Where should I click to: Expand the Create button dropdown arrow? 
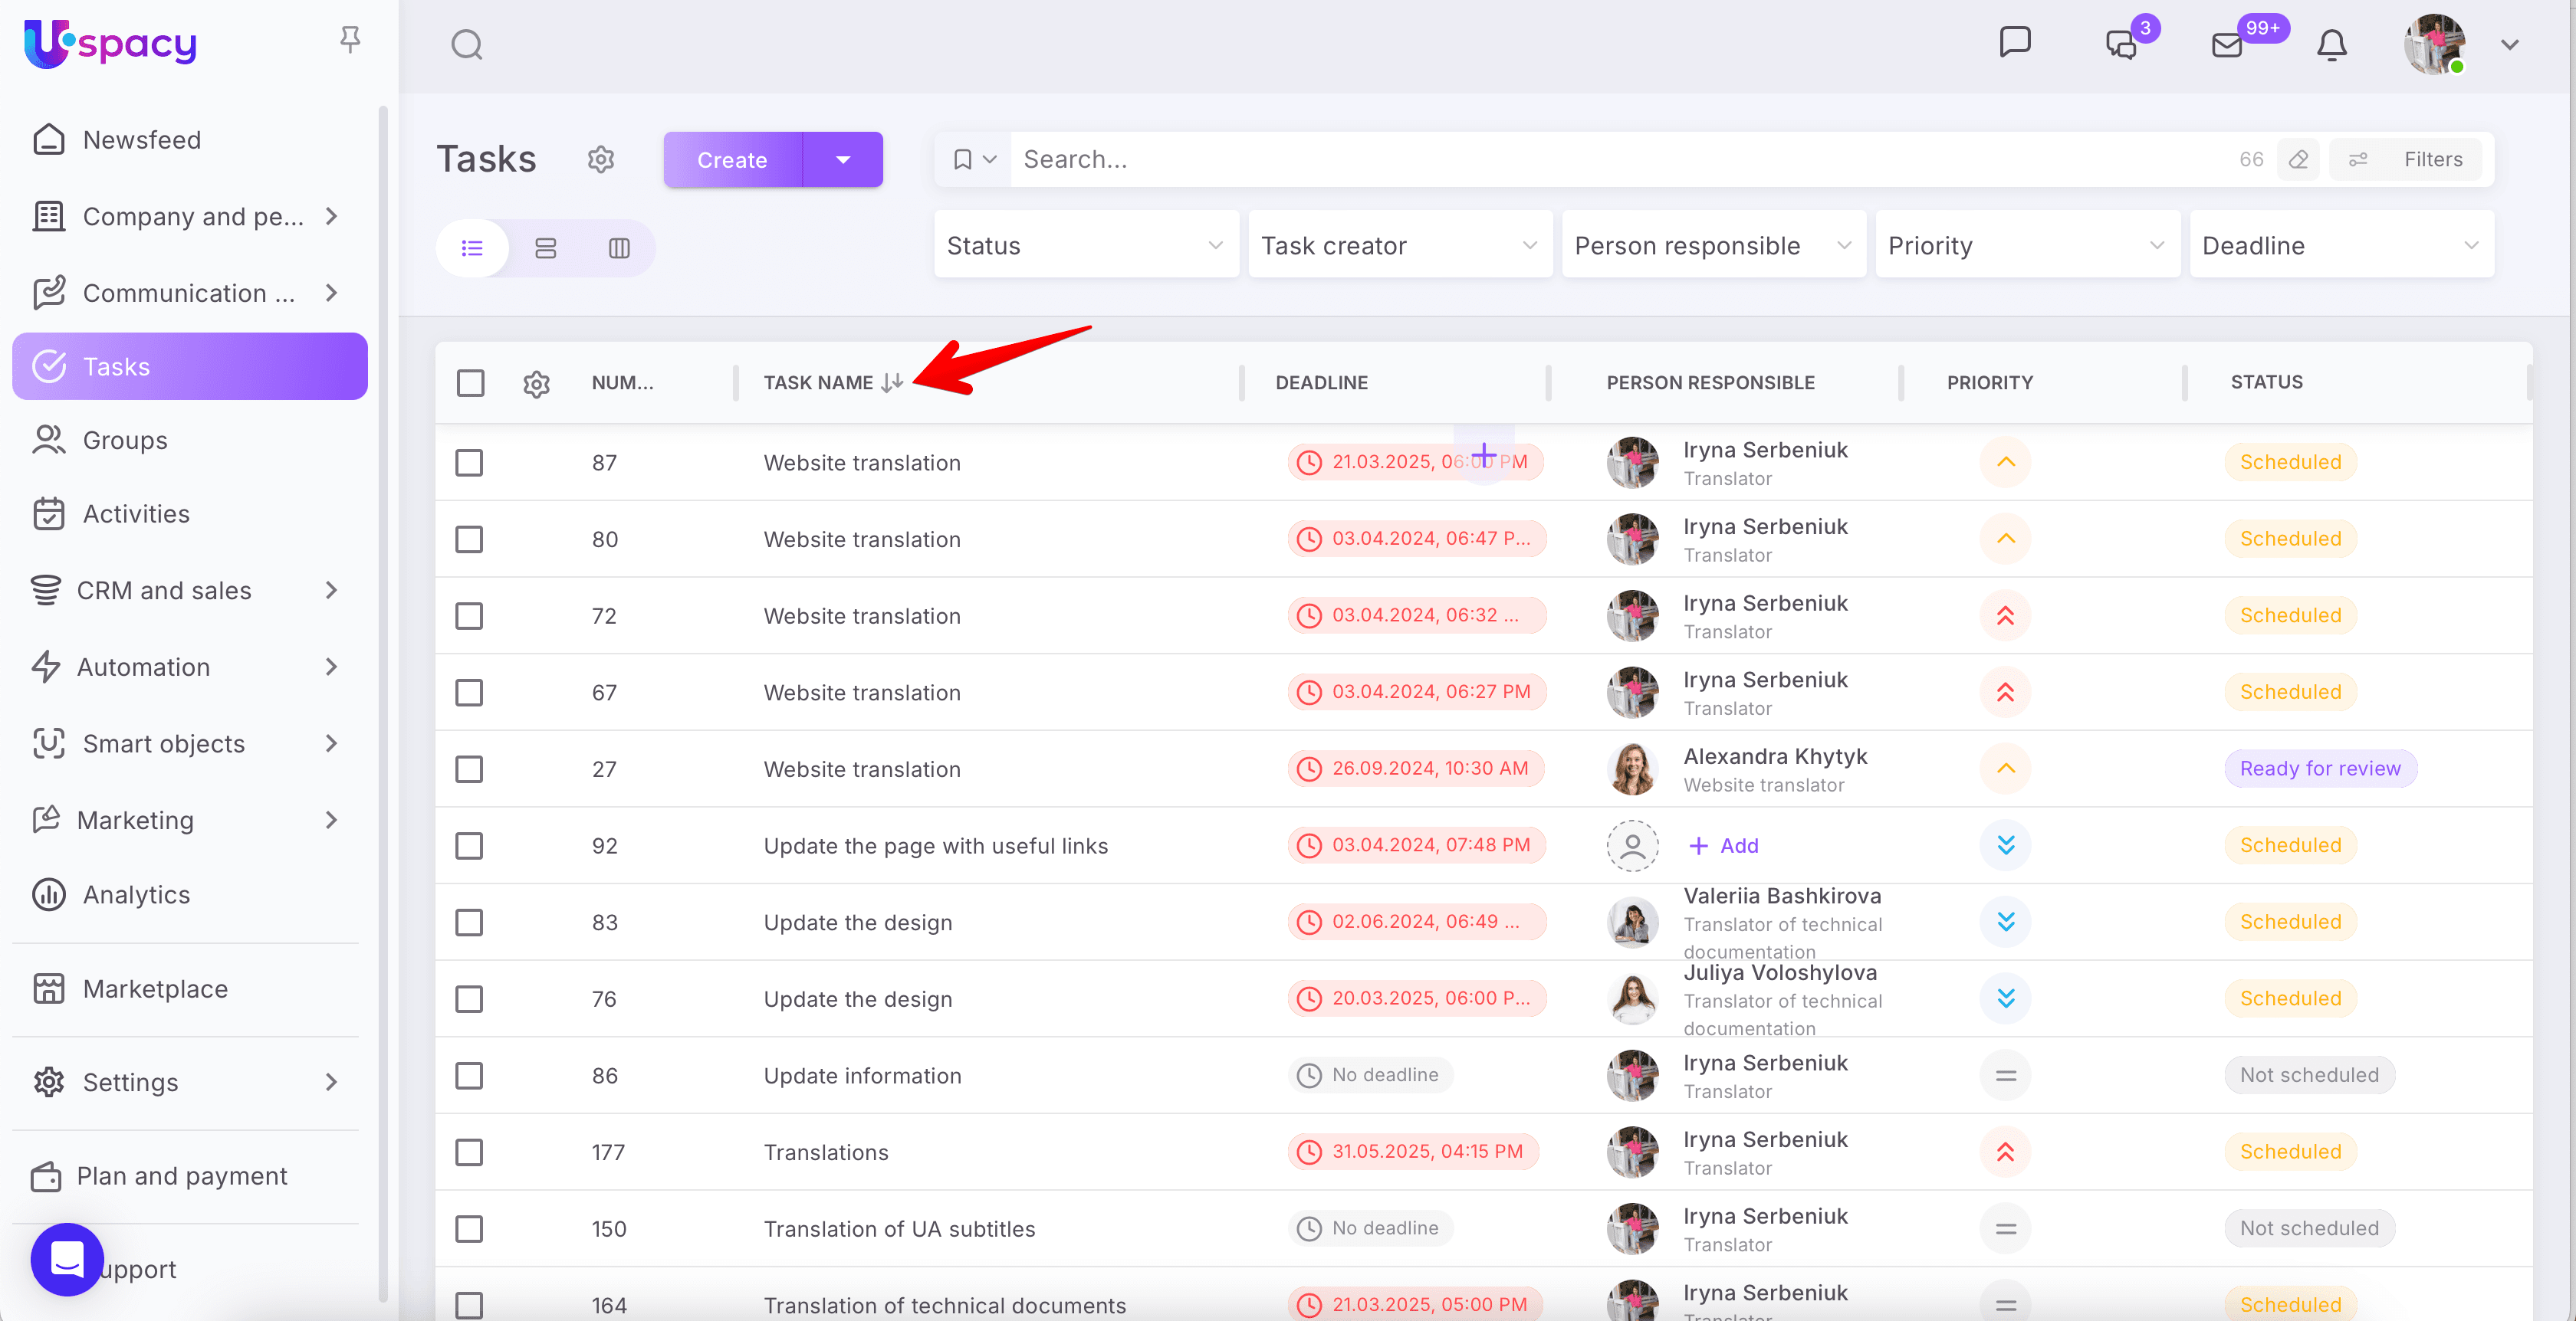843,159
